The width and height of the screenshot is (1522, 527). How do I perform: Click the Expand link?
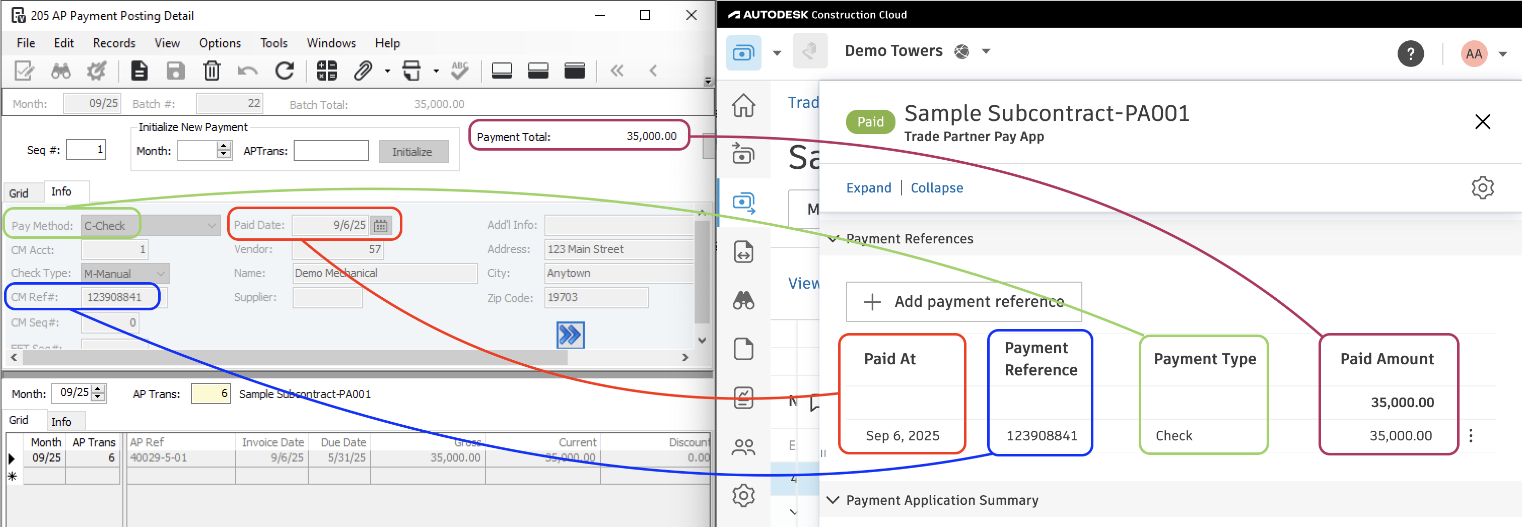pyautogui.click(x=869, y=188)
